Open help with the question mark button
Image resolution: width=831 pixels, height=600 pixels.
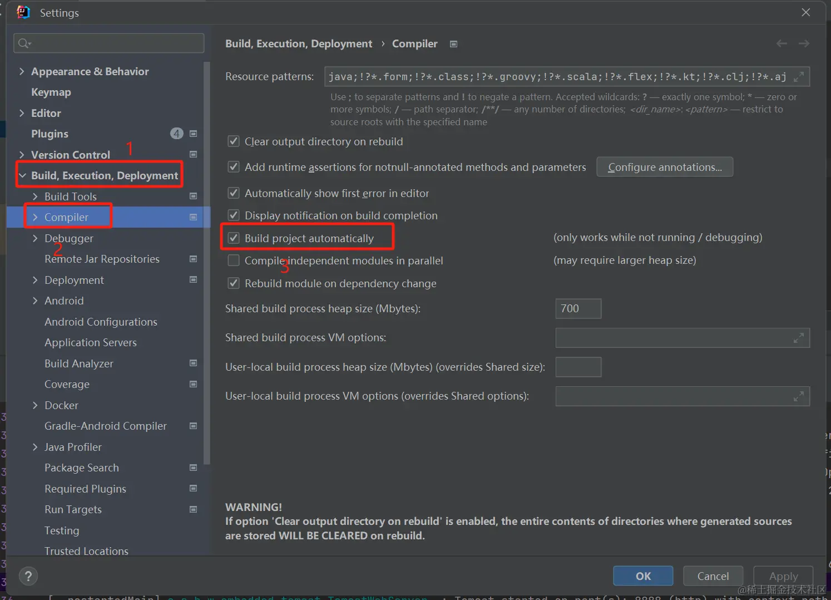(x=28, y=576)
